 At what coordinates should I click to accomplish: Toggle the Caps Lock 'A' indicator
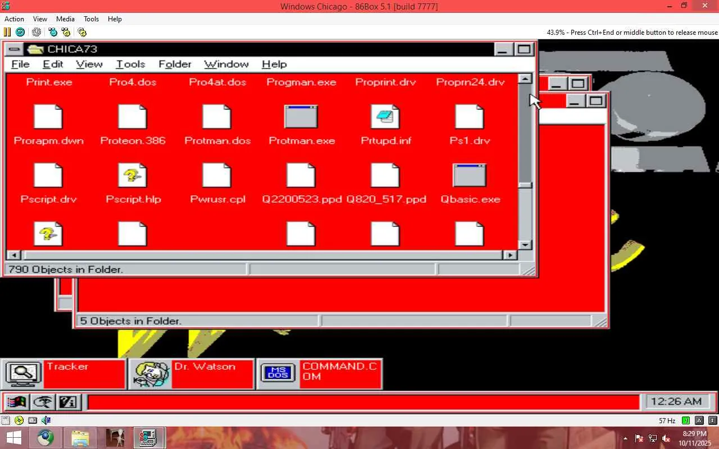pyautogui.click(x=699, y=420)
